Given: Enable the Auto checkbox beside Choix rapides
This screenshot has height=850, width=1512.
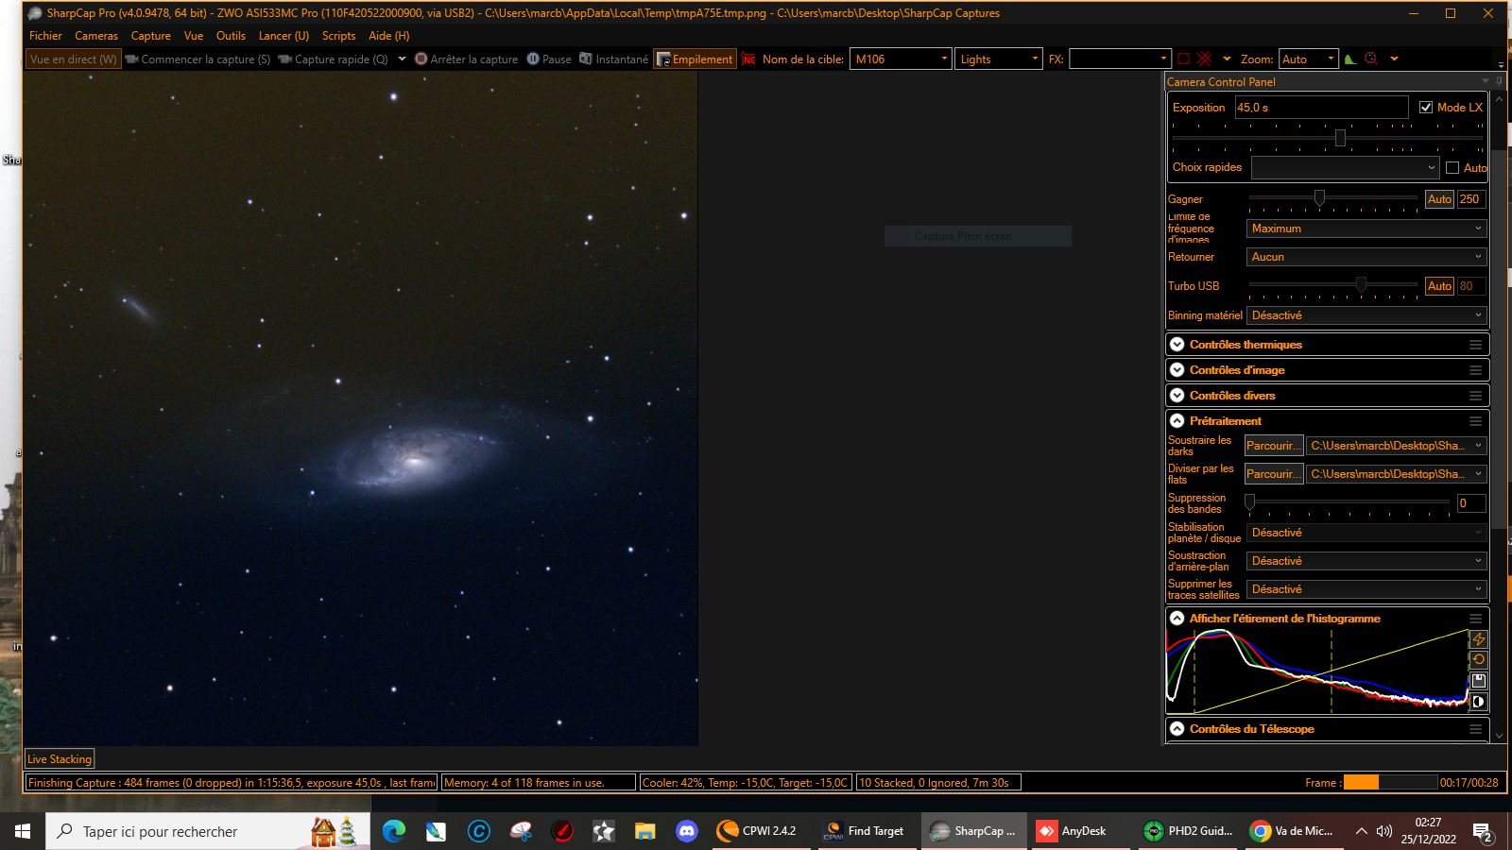Looking at the screenshot, I should click(x=1452, y=168).
